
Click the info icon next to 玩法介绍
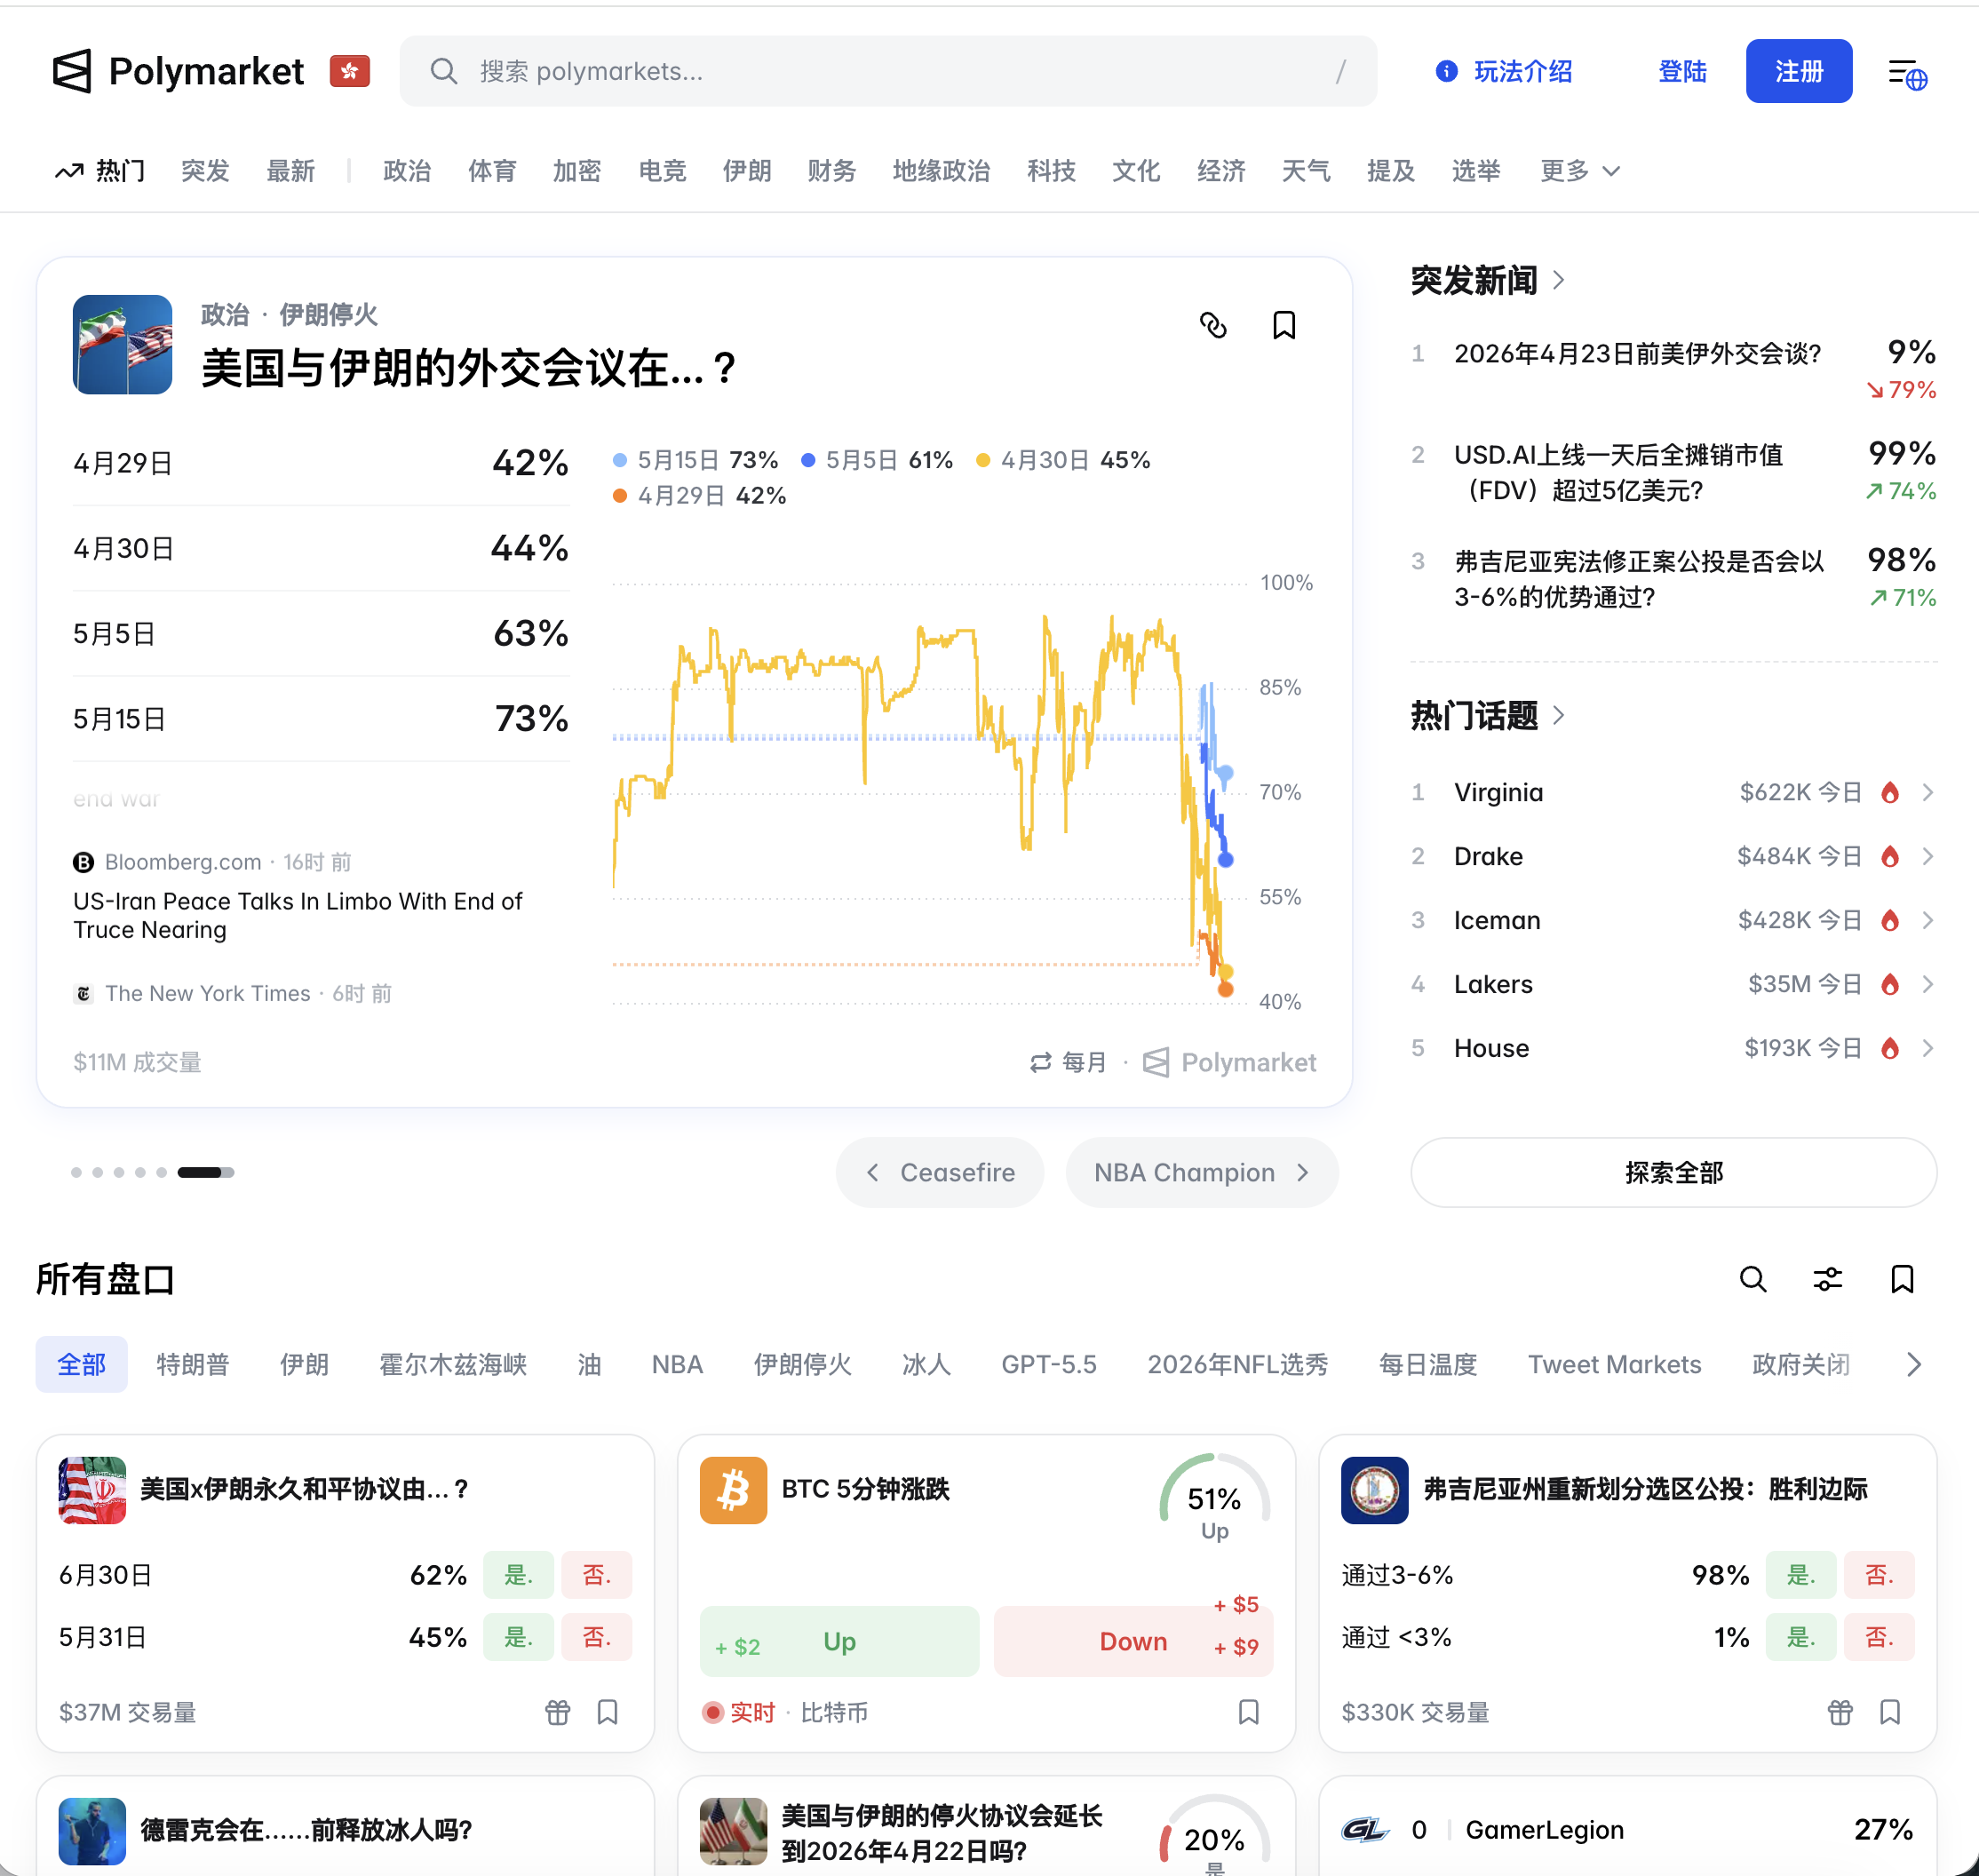tap(1446, 71)
